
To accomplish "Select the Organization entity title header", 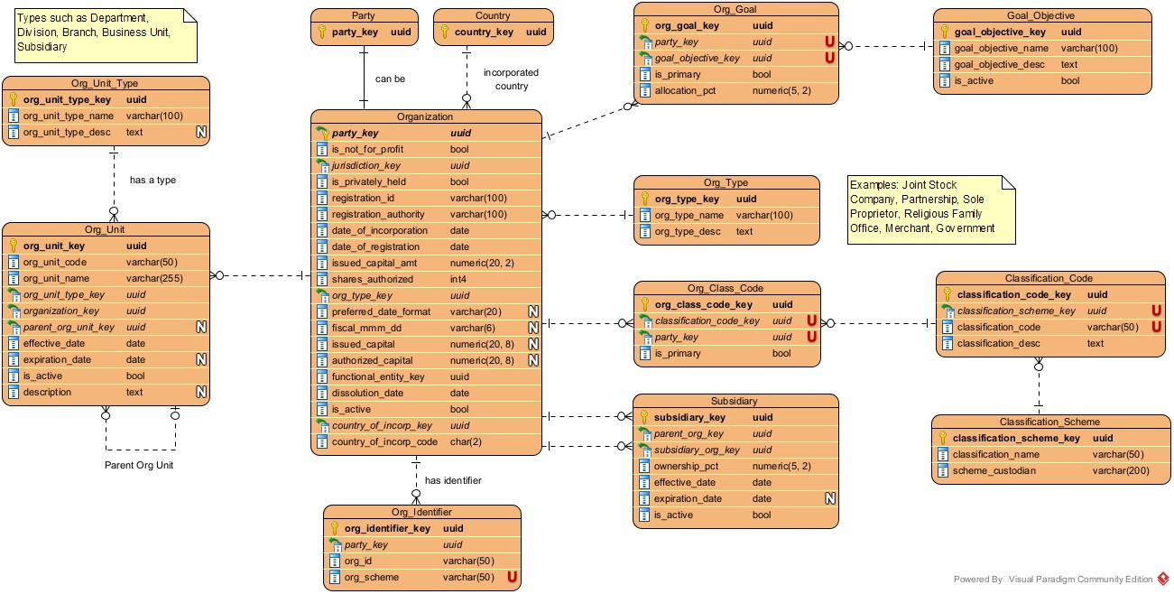I will (425, 116).
